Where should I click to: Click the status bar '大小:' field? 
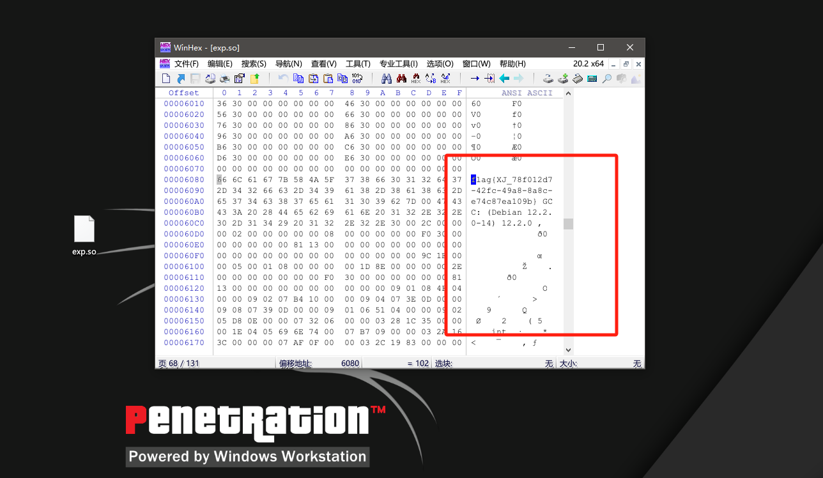(600, 364)
